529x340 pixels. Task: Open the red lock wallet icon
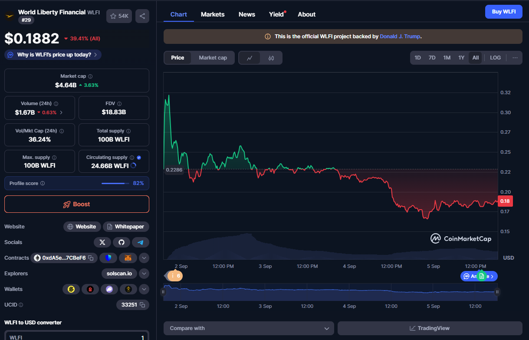click(x=90, y=289)
